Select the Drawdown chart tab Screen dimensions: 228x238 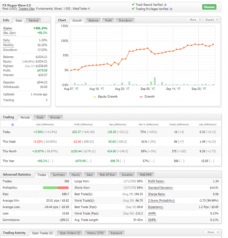(x=125, y=21)
